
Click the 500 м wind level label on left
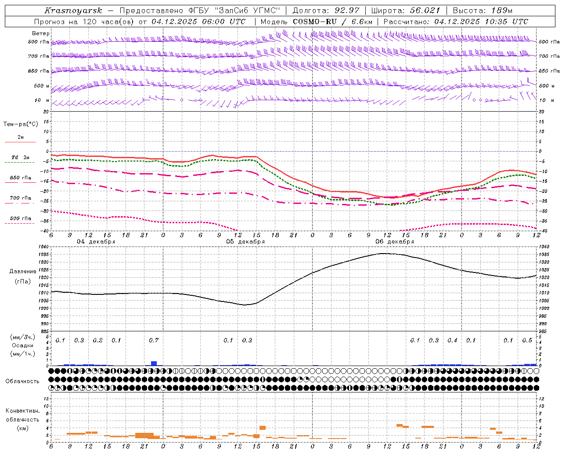(x=42, y=86)
